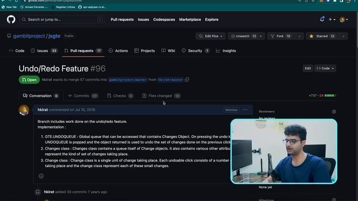Open Pull requests in top navigation
The width and height of the screenshot is (358, 201).
(x=122, y=20)
